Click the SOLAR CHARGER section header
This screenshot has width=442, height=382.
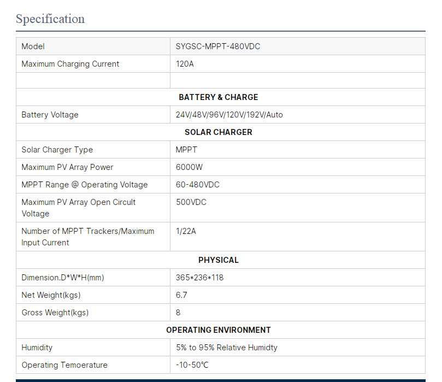pos(218,132)
